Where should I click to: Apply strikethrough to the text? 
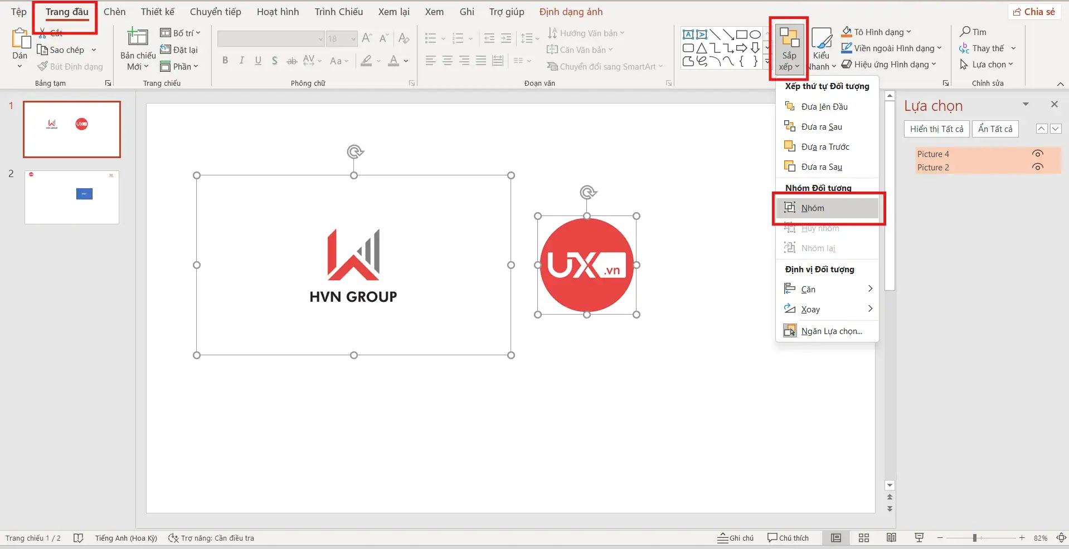click(291, 61)
